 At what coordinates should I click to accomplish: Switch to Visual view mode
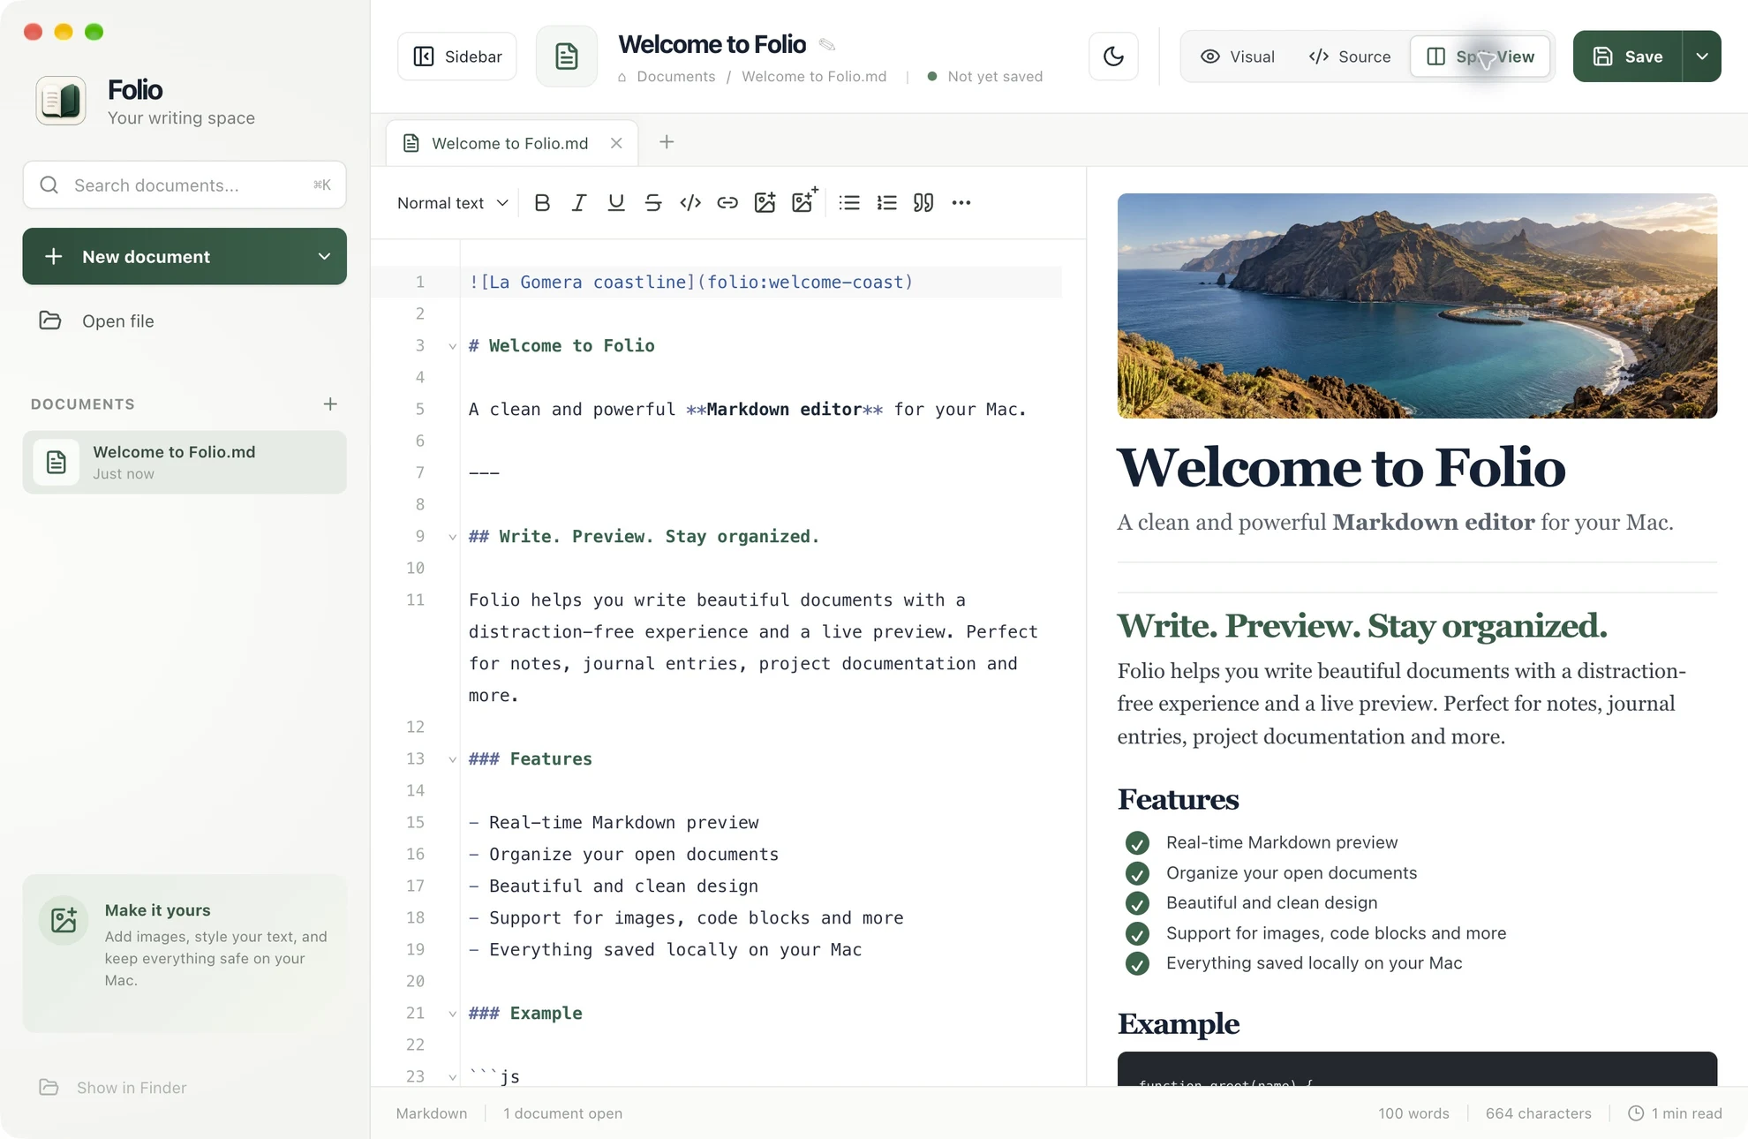point(1237,57)
